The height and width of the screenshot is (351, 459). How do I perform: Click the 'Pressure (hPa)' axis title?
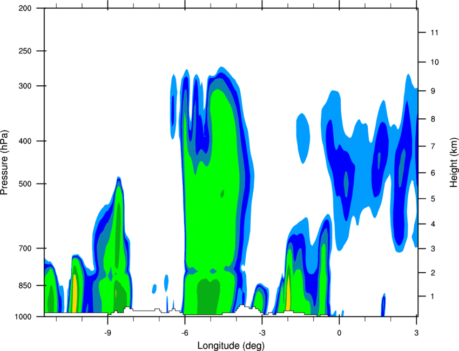[x=4, y=163]
